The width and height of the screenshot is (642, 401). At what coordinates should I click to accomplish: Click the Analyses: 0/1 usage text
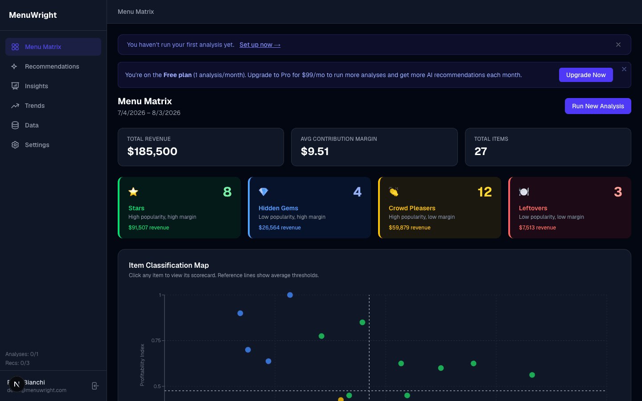pos(22,354)
